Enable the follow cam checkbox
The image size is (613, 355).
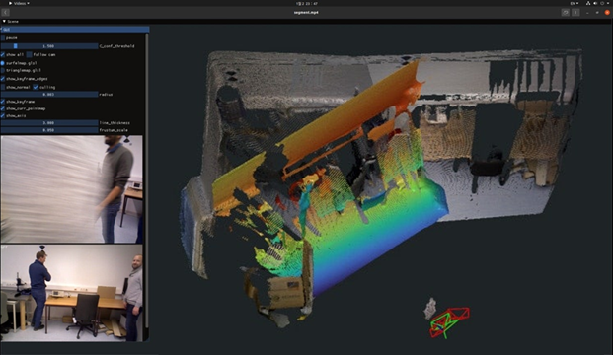(x=30, y=54)
